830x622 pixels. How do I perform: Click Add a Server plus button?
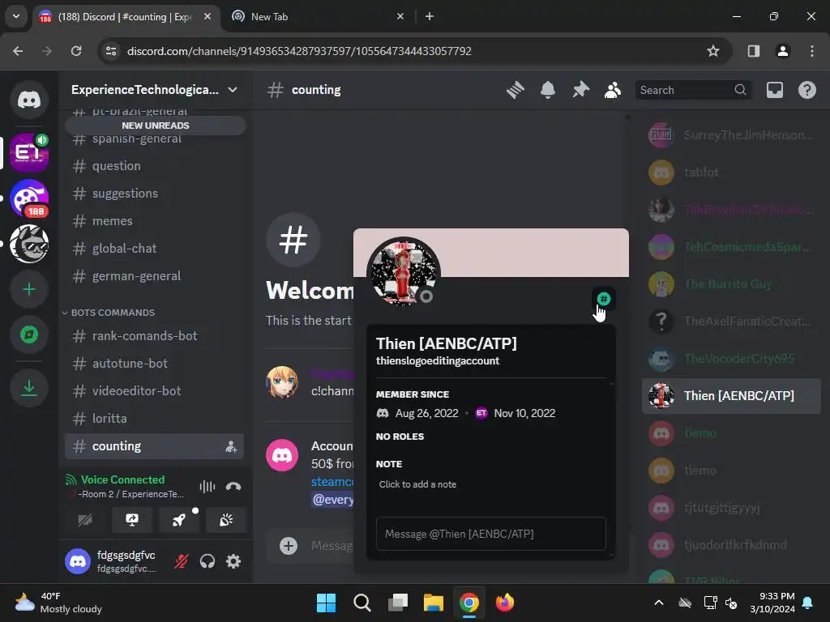pyautogui.click(x=29, y=289)
